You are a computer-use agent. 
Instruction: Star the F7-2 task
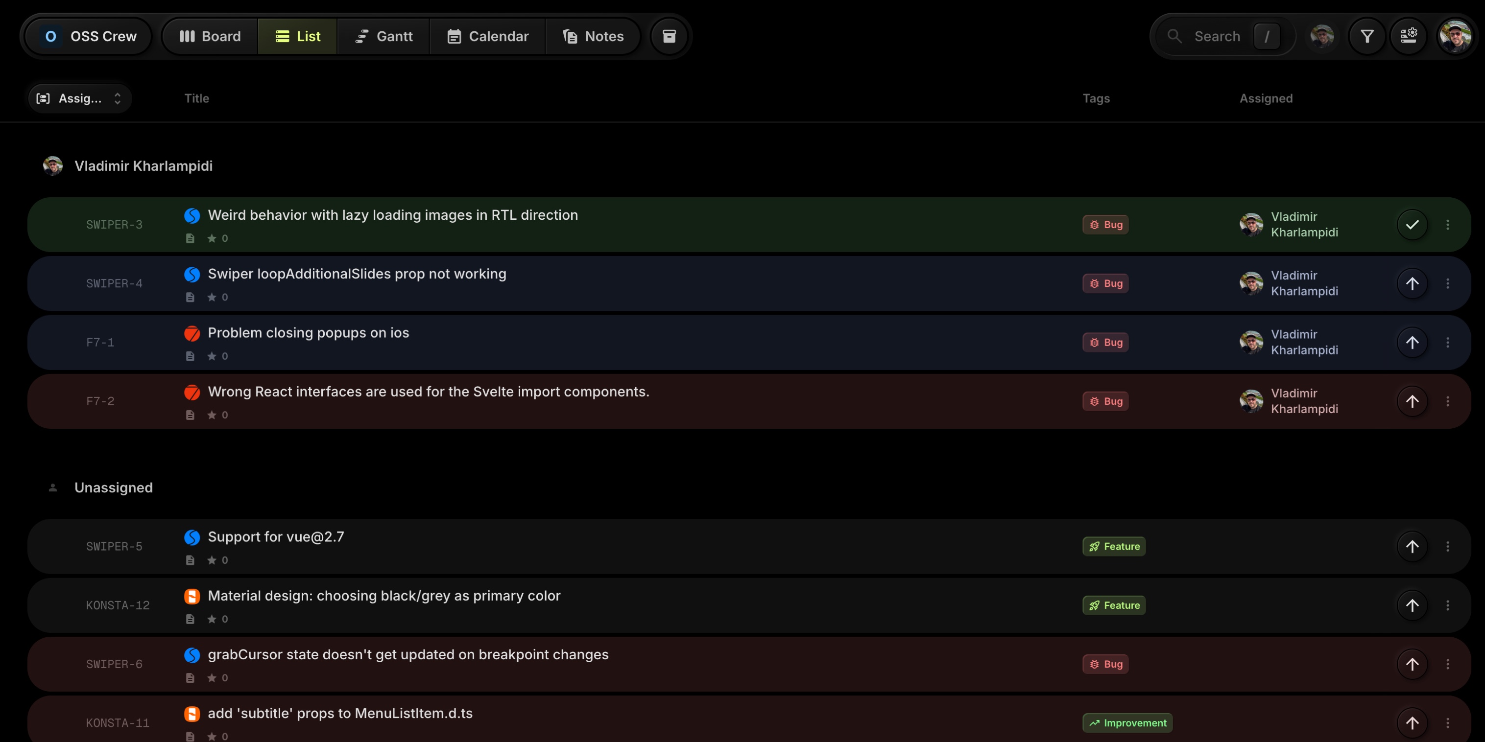(212, 415)
